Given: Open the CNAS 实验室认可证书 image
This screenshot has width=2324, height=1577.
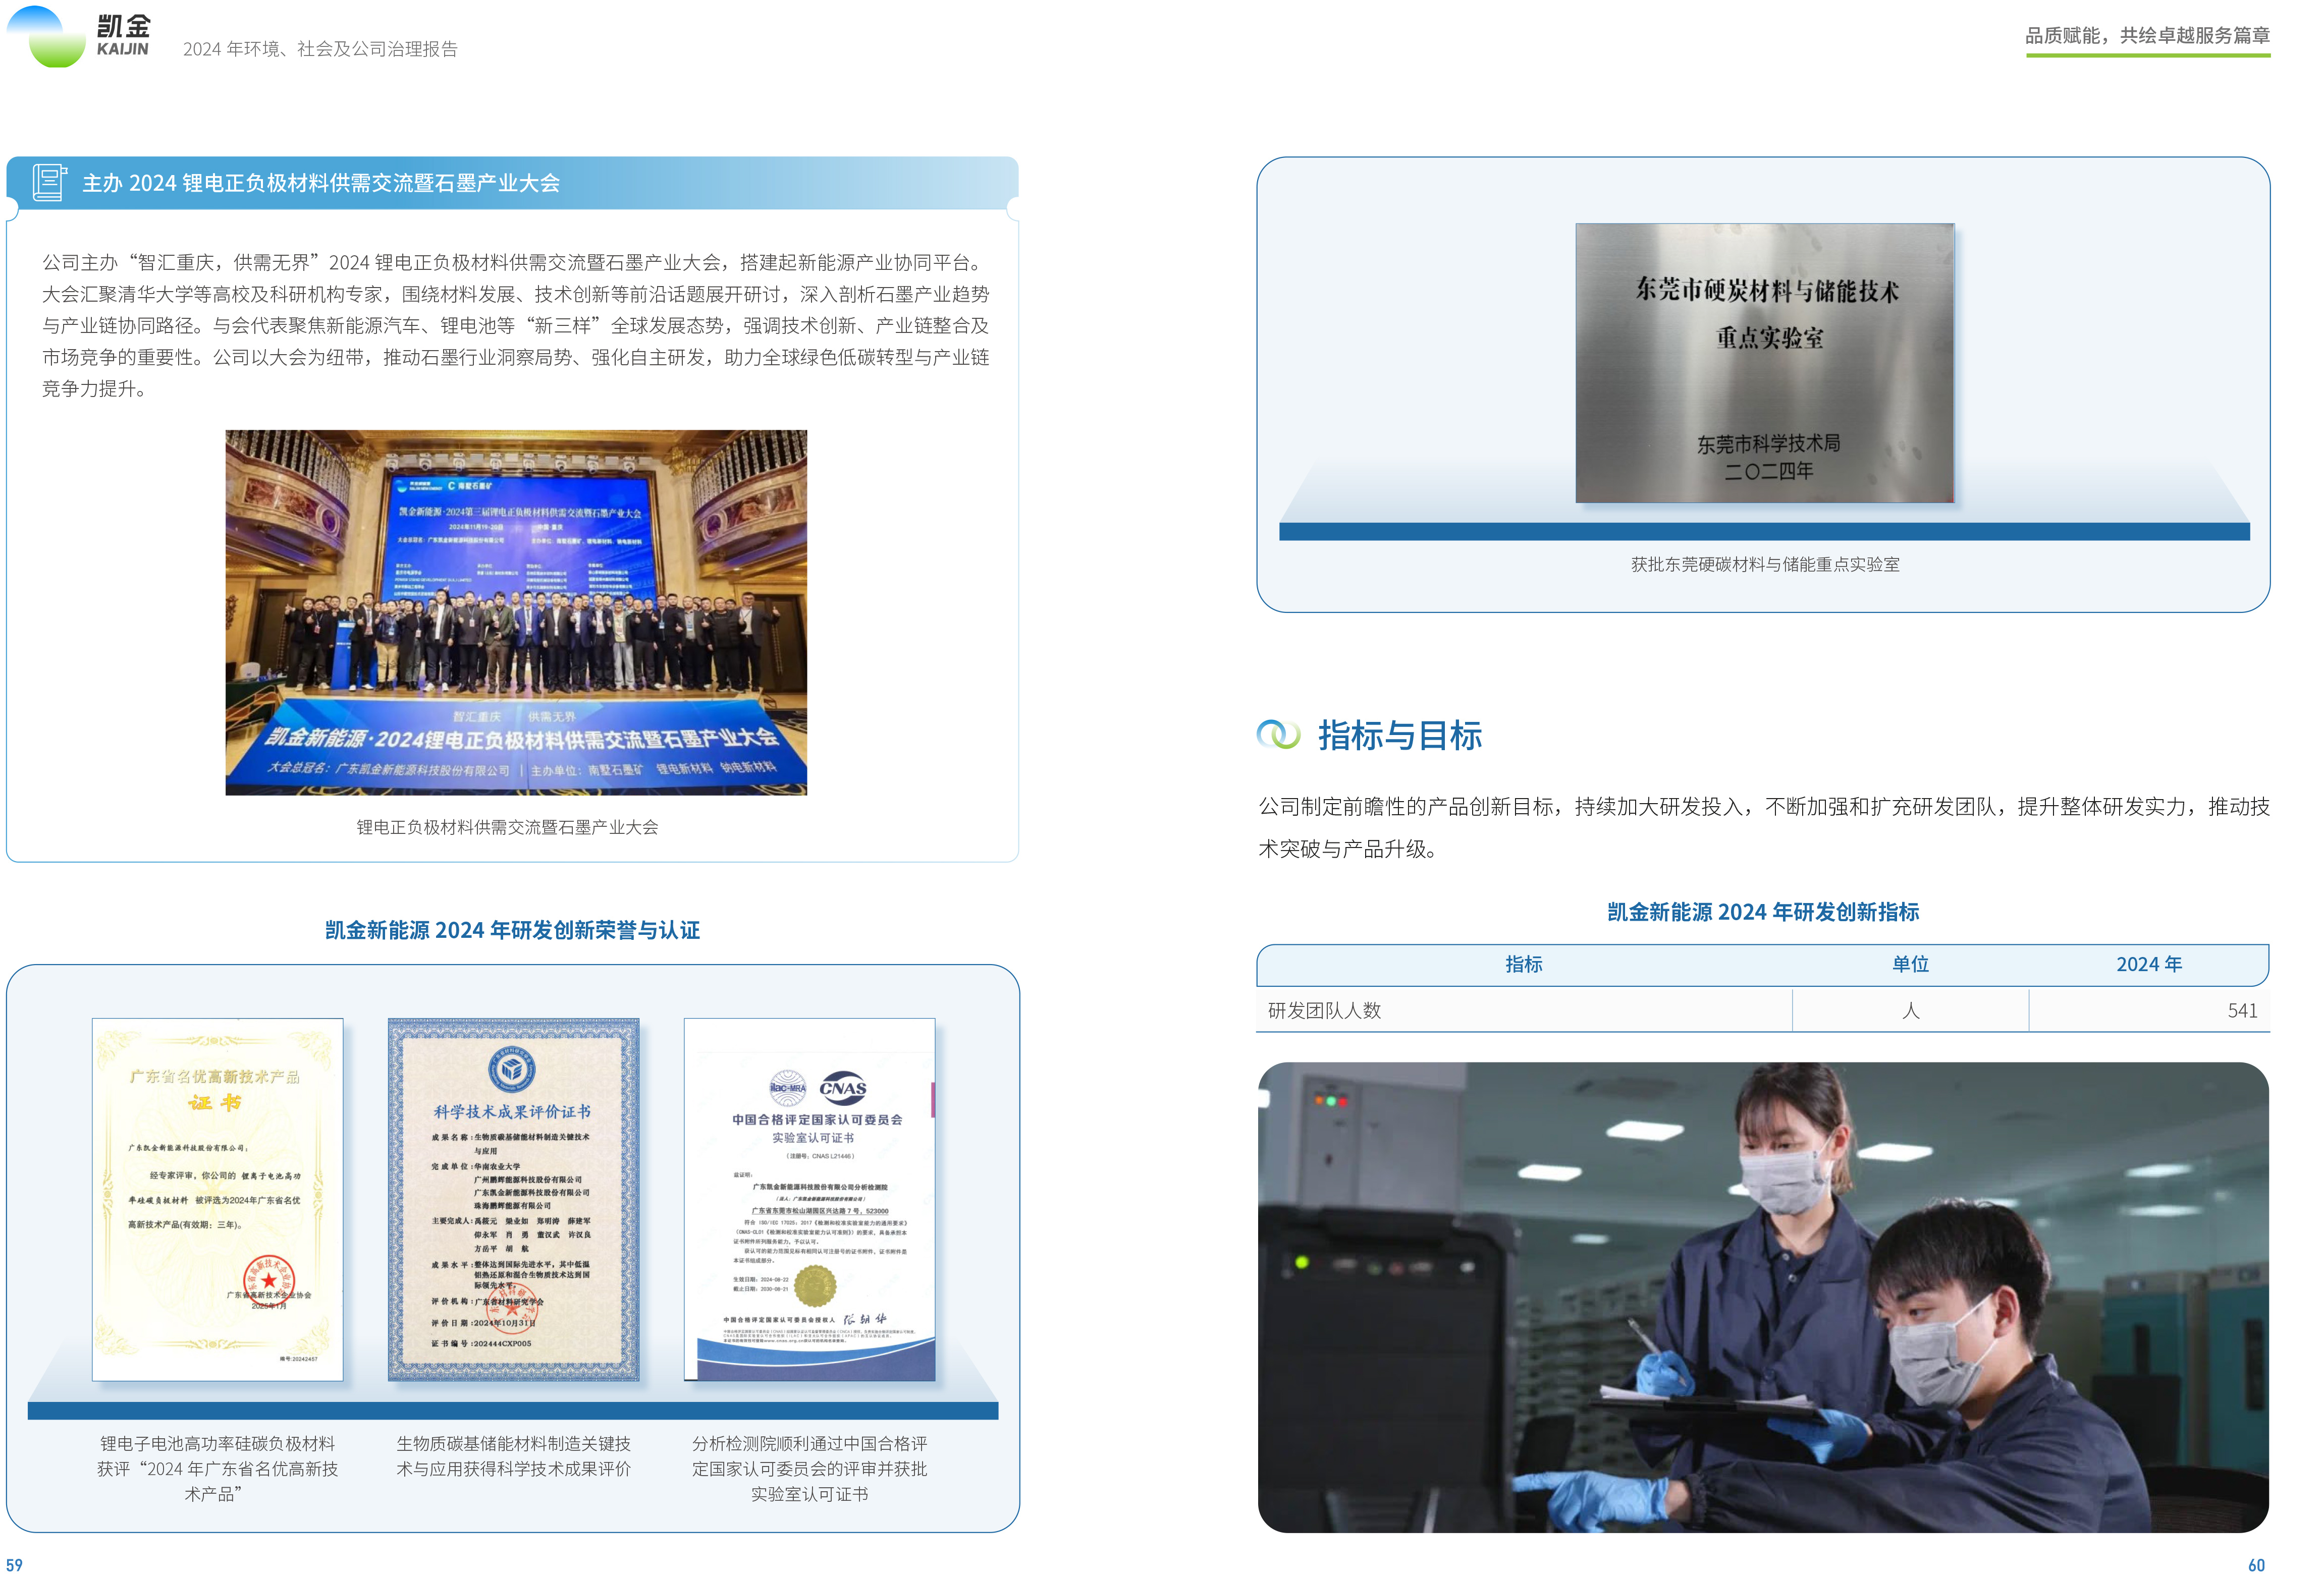Looking at the screenshot, I should tap(810, 1199).
